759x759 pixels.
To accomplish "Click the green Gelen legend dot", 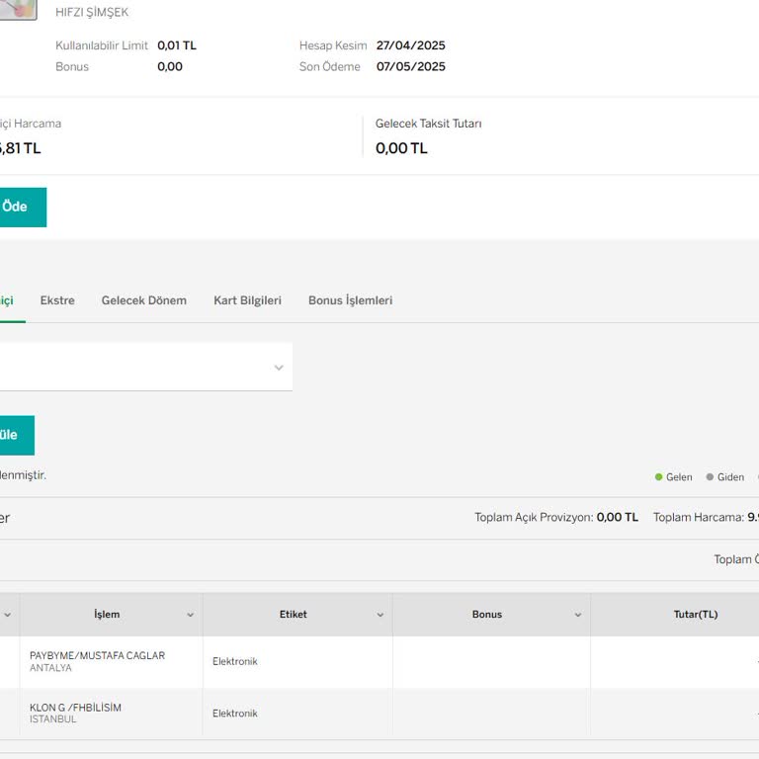I will (x=659, y=477).
